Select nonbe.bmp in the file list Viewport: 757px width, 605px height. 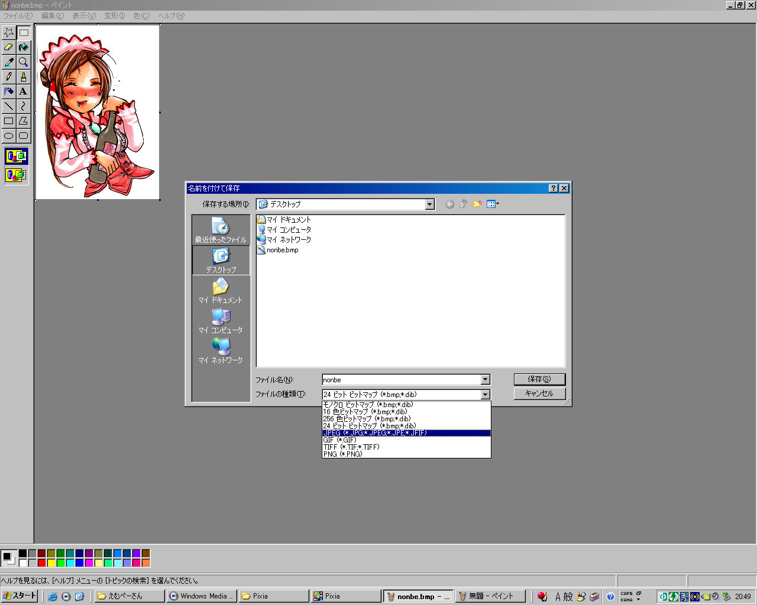277,250
